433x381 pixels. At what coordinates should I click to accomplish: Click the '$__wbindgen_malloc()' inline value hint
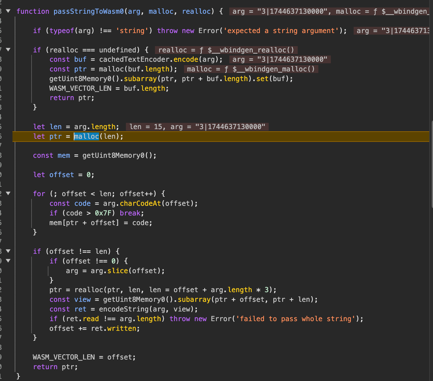[273, 69]
